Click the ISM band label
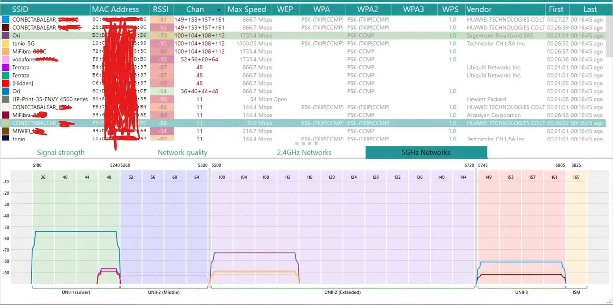Viewport: 613px width, 305px height. click(576, 292)
